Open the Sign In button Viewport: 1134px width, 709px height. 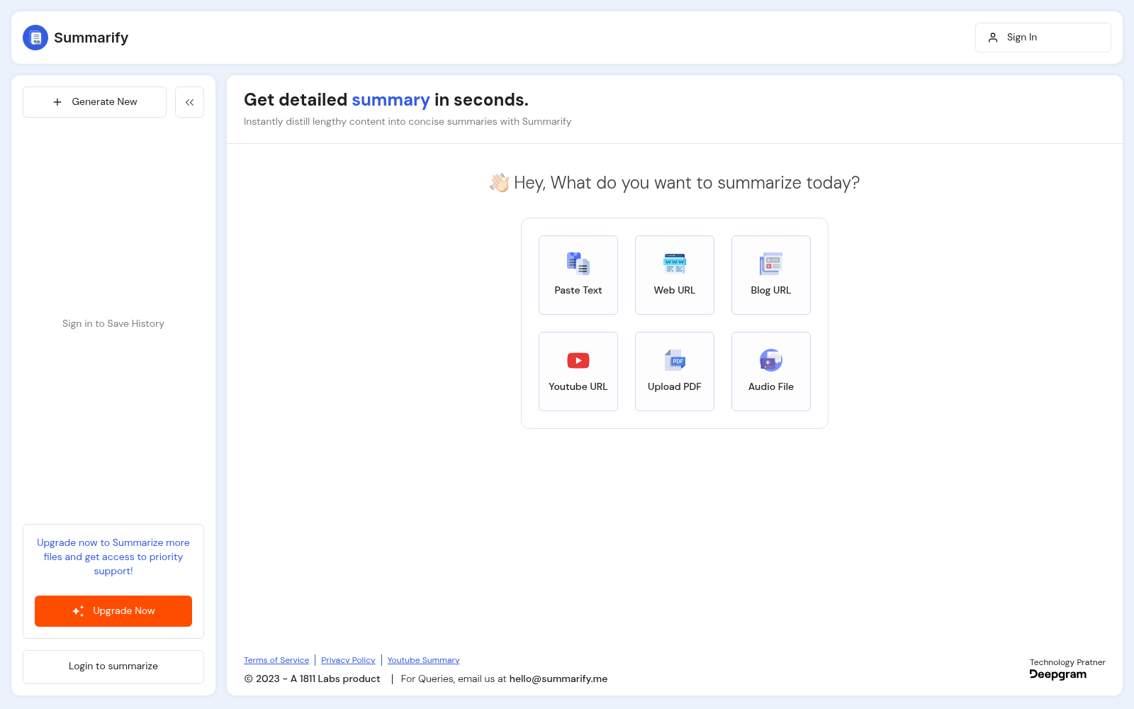(1043, 38)
